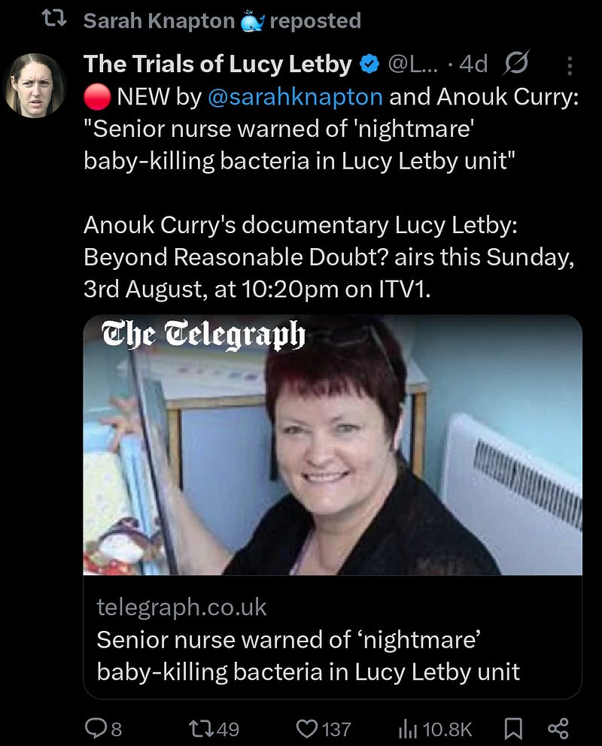Image resolution: width=602 pixels, height=746 pixels.
Task: Open the telegraph.co.uk domain link
Action: tap(181, 607)
